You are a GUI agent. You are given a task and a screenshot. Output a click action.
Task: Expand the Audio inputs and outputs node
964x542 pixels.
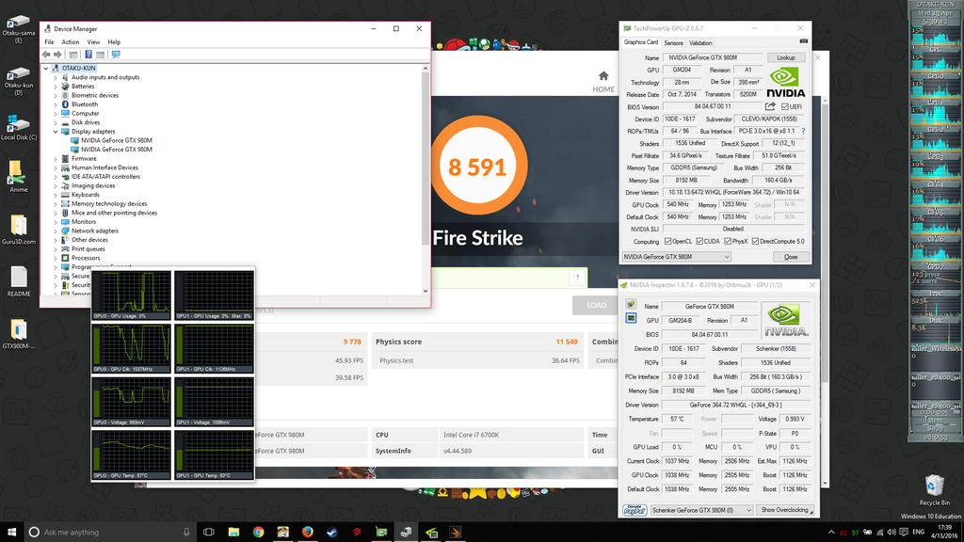(x=56, y=77)
